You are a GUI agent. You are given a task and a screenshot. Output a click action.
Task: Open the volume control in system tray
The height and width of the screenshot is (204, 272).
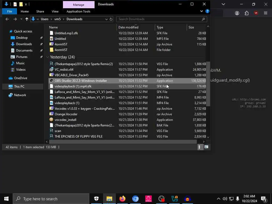coord(225,199)
